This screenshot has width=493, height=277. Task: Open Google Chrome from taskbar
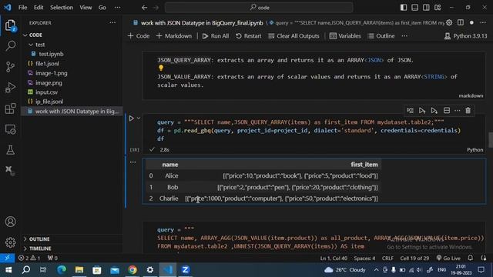(132, 270)
